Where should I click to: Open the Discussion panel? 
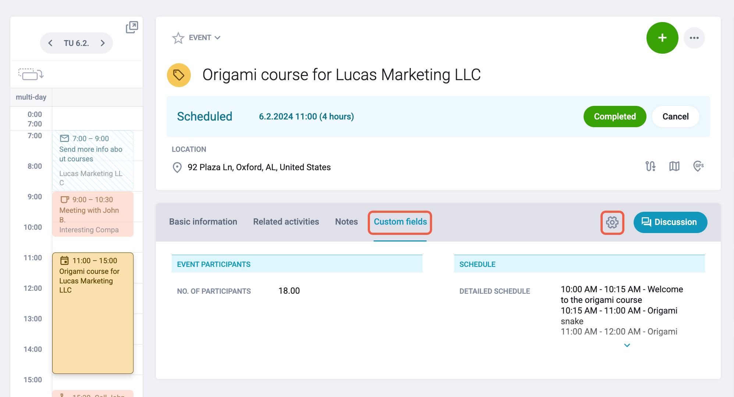pos(670,222)
